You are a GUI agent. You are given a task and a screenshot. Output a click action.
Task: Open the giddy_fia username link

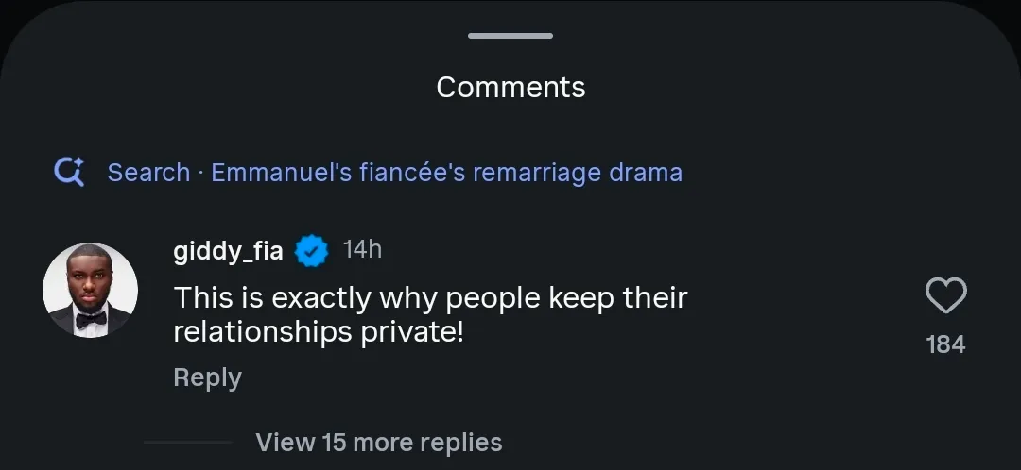[228, 251]
